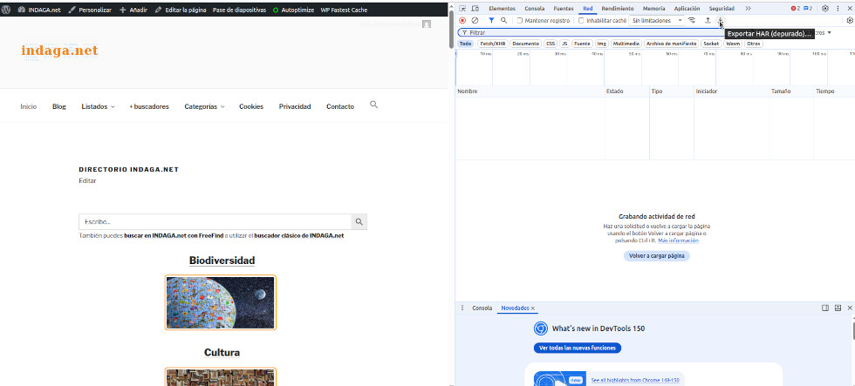The height and width of the screenshot is (386, 855).
Task: Toggle the CSS filter chip
Action: pos(551,44)
